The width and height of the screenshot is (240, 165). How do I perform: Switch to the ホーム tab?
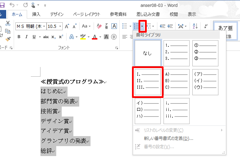[x=17, y=14]
